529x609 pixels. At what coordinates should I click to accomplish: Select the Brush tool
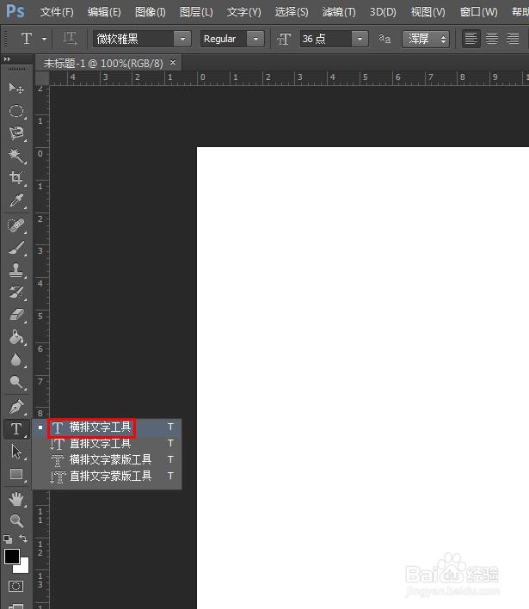pos(16,248)
